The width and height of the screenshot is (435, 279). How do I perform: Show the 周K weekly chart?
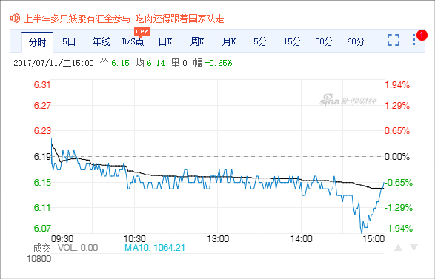(197, 42)
